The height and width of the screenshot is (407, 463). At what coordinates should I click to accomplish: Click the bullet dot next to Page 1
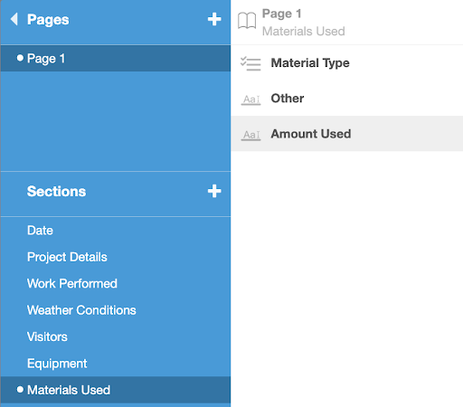20,58
